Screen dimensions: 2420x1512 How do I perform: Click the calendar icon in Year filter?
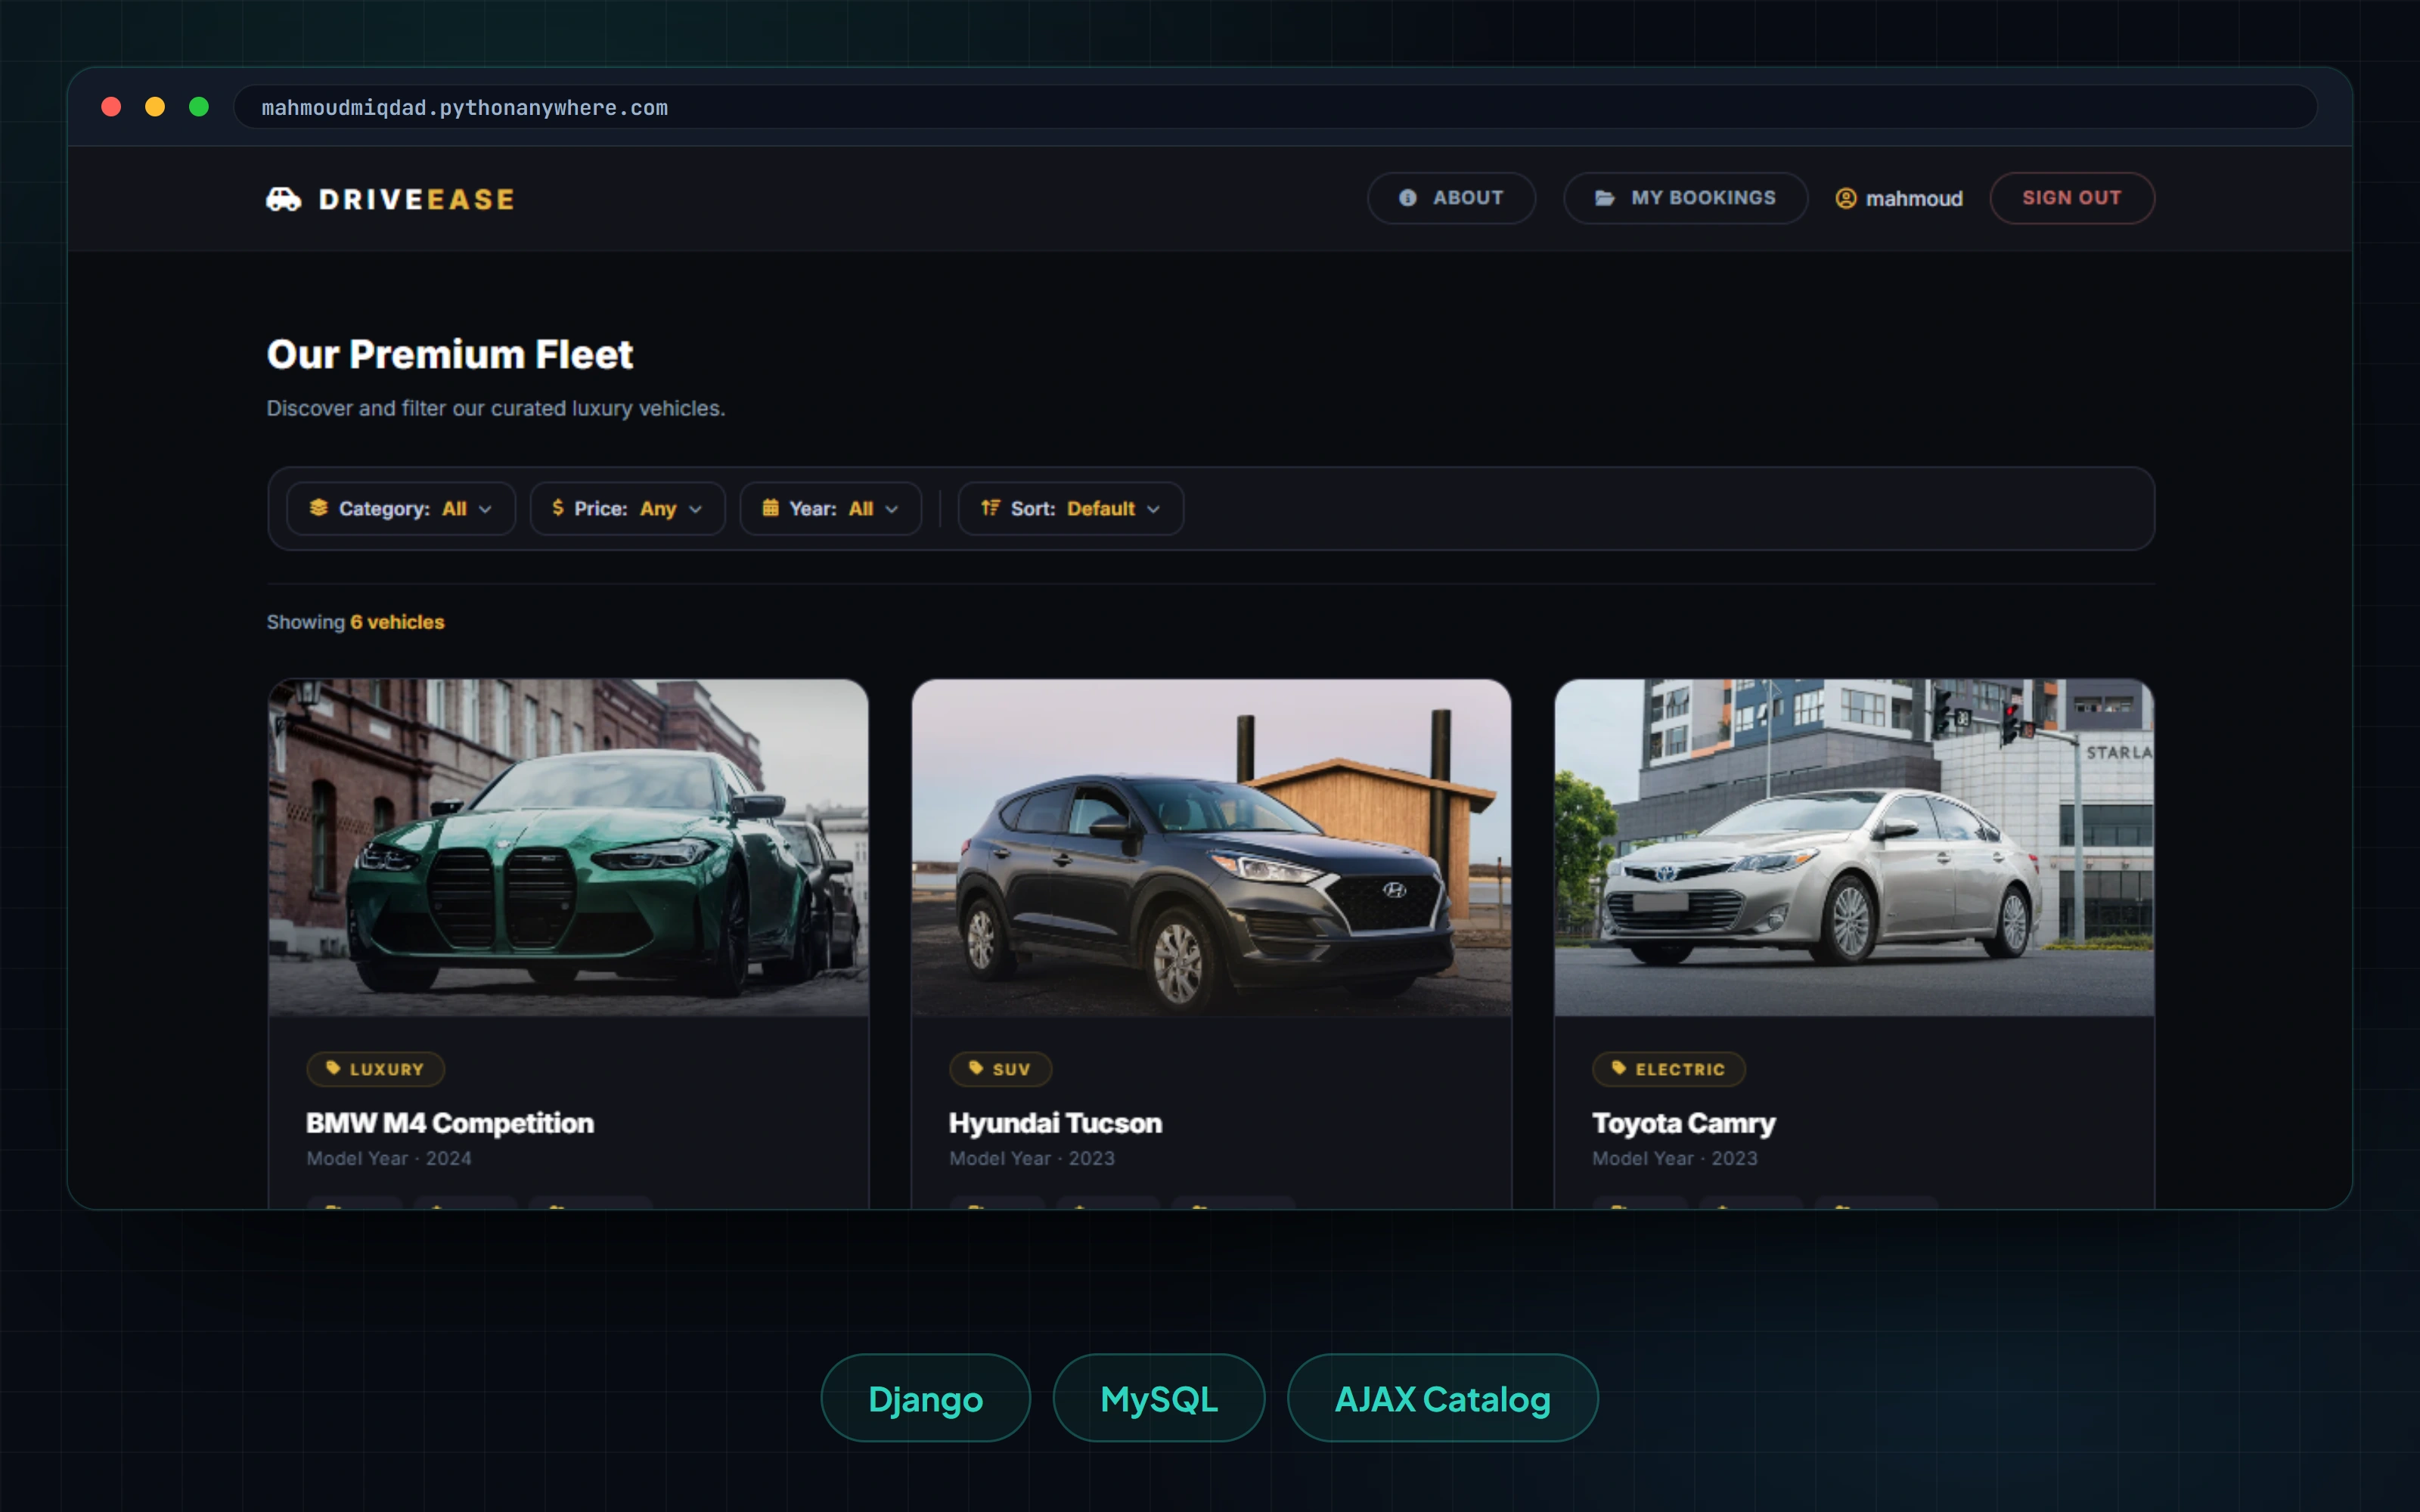tap(770, 508)
